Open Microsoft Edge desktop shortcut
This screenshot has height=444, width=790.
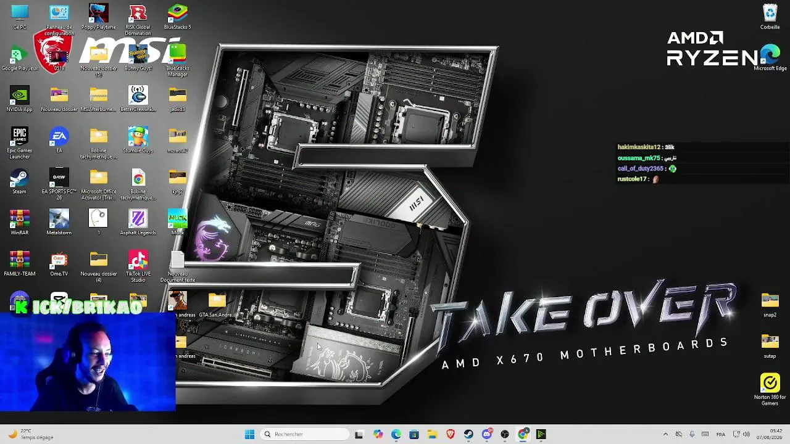pyautogui.click(x=770, y=58)
